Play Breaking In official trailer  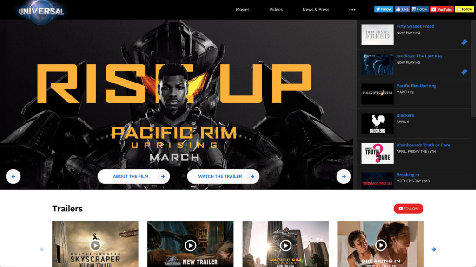381,245
